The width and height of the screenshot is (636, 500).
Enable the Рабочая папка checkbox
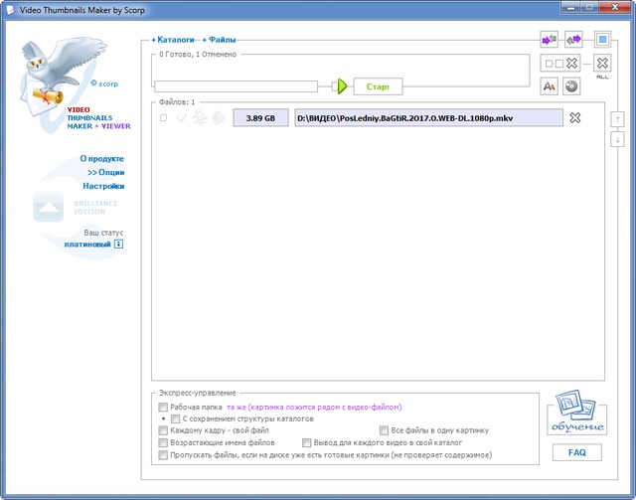point(163,408)
